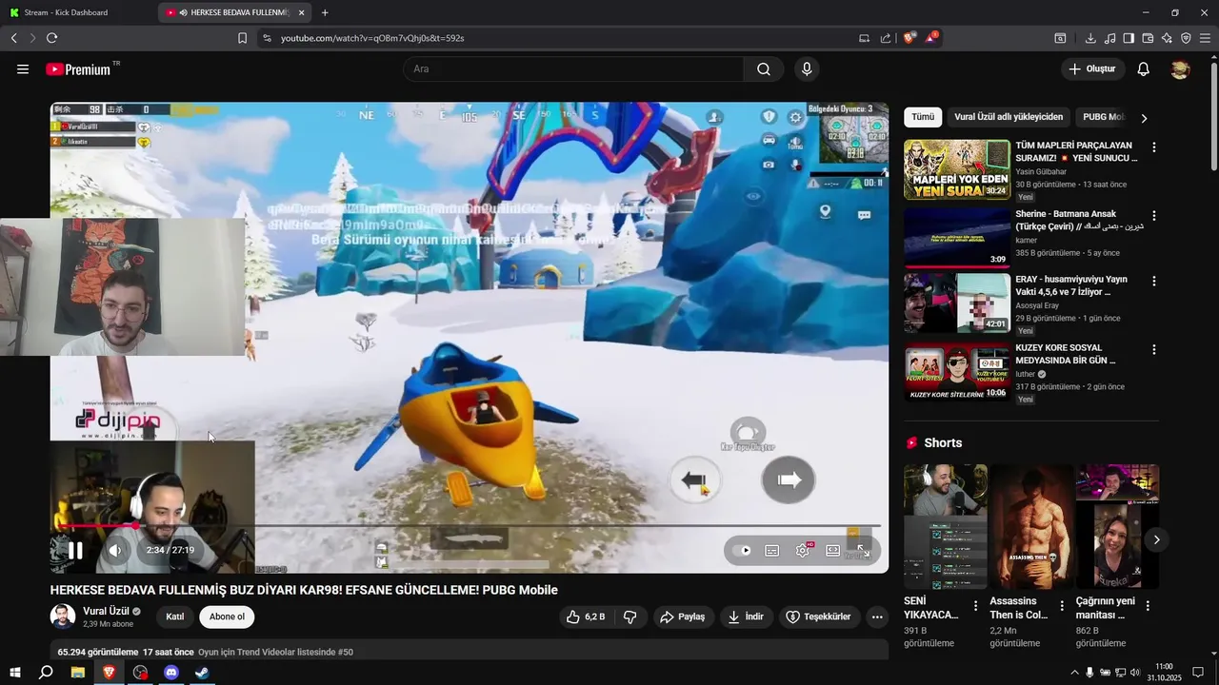The width and height of the screenshot is (1219, 685).
Task: Dislike the video
Action: click(x=629, y=616)
